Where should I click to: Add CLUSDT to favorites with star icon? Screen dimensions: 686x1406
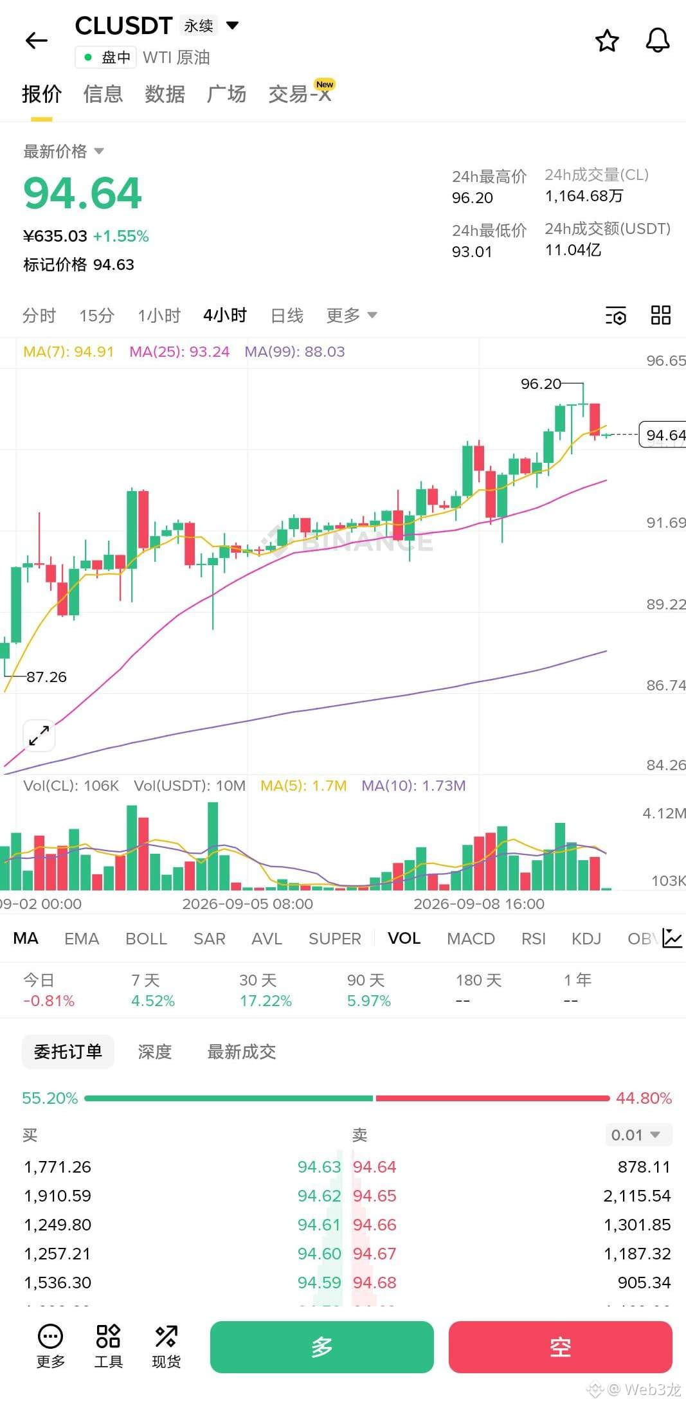pos(607,41)
